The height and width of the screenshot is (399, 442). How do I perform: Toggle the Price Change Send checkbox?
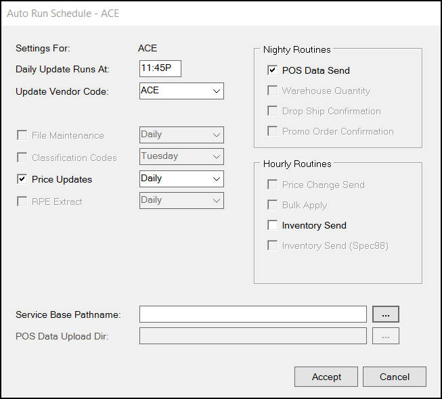point(272,185)
